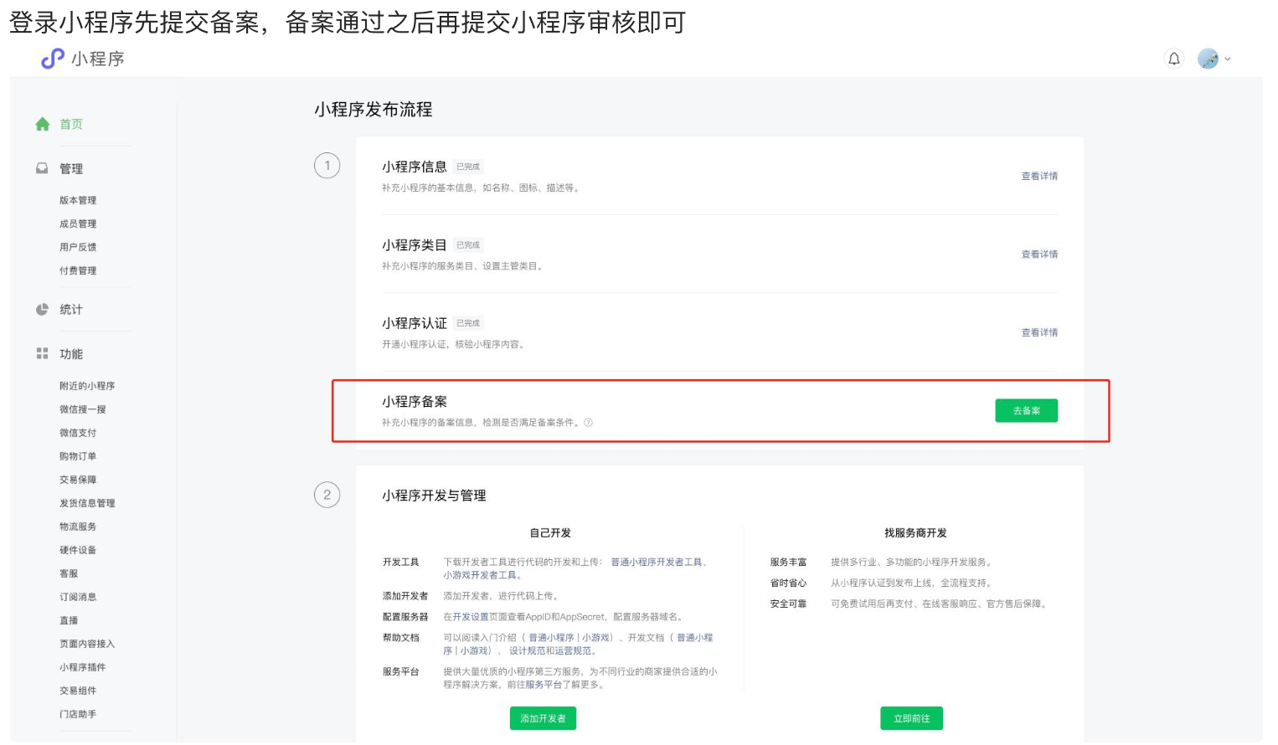Click the 立即前往 button
The height and width of the screenshot is (745, 1278).
pyautogui.click(x=911, y=718)
